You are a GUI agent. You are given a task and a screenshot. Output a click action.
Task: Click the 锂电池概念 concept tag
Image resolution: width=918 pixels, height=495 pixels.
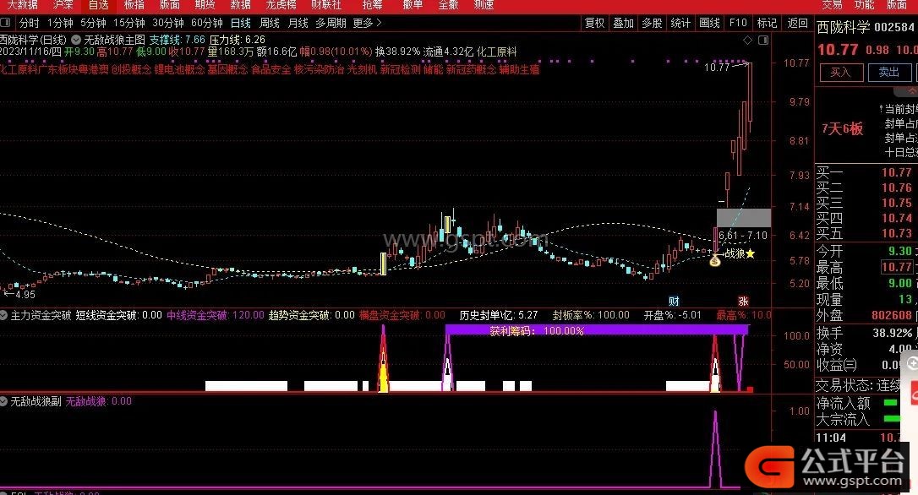[180, 69]
